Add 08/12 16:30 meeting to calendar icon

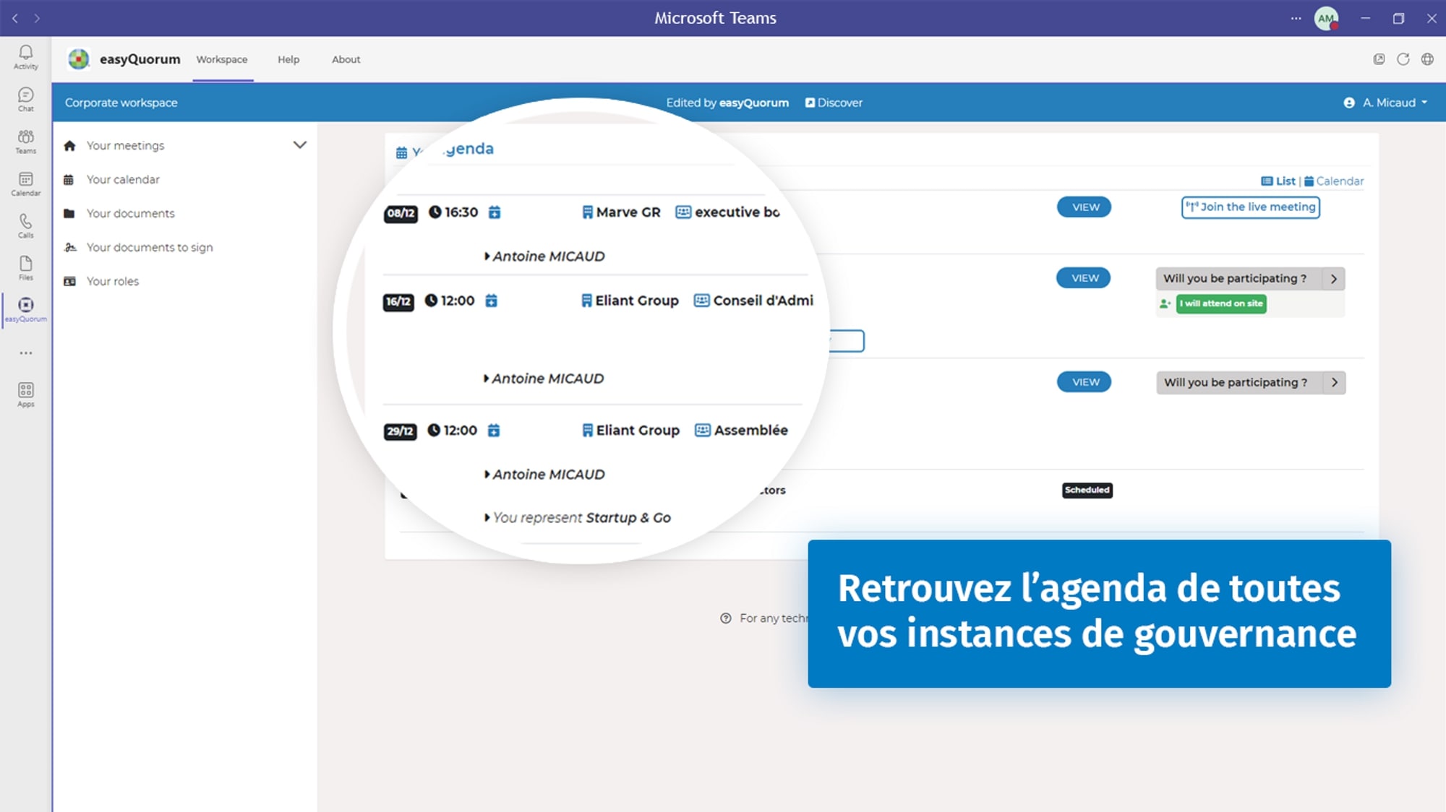[495, 212]
